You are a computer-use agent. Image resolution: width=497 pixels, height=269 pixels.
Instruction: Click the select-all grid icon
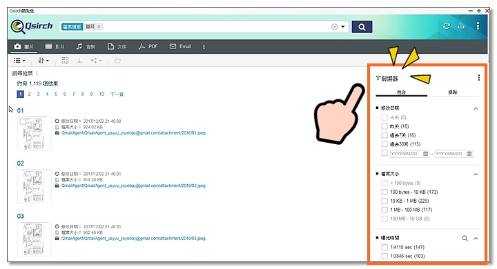coord(65,60)
